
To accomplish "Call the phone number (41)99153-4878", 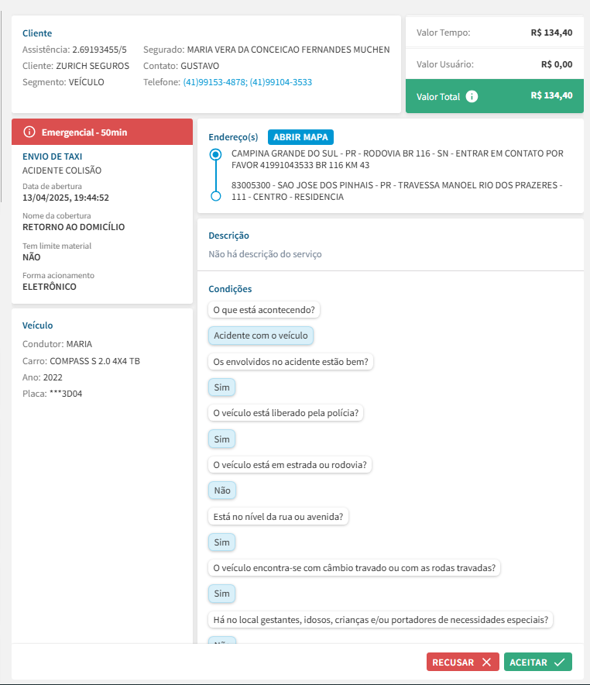I will point(214,82).
